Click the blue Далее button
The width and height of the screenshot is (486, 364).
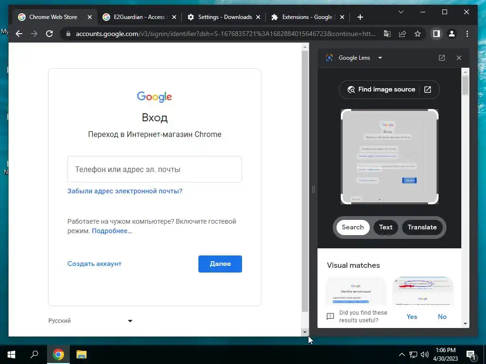(220, 264)
